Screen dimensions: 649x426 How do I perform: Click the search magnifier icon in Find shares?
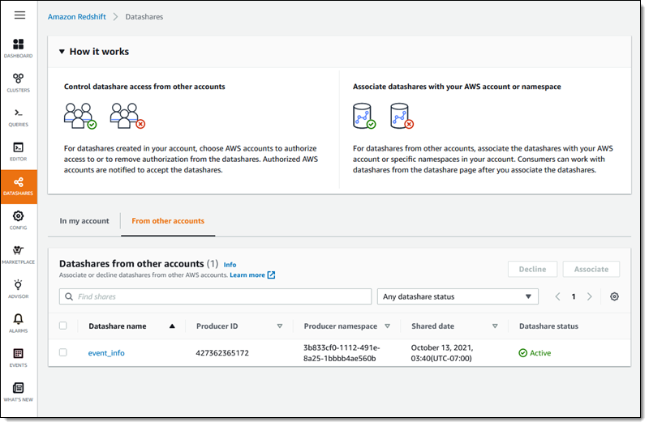pyautogui.click(x=69, y=296)
